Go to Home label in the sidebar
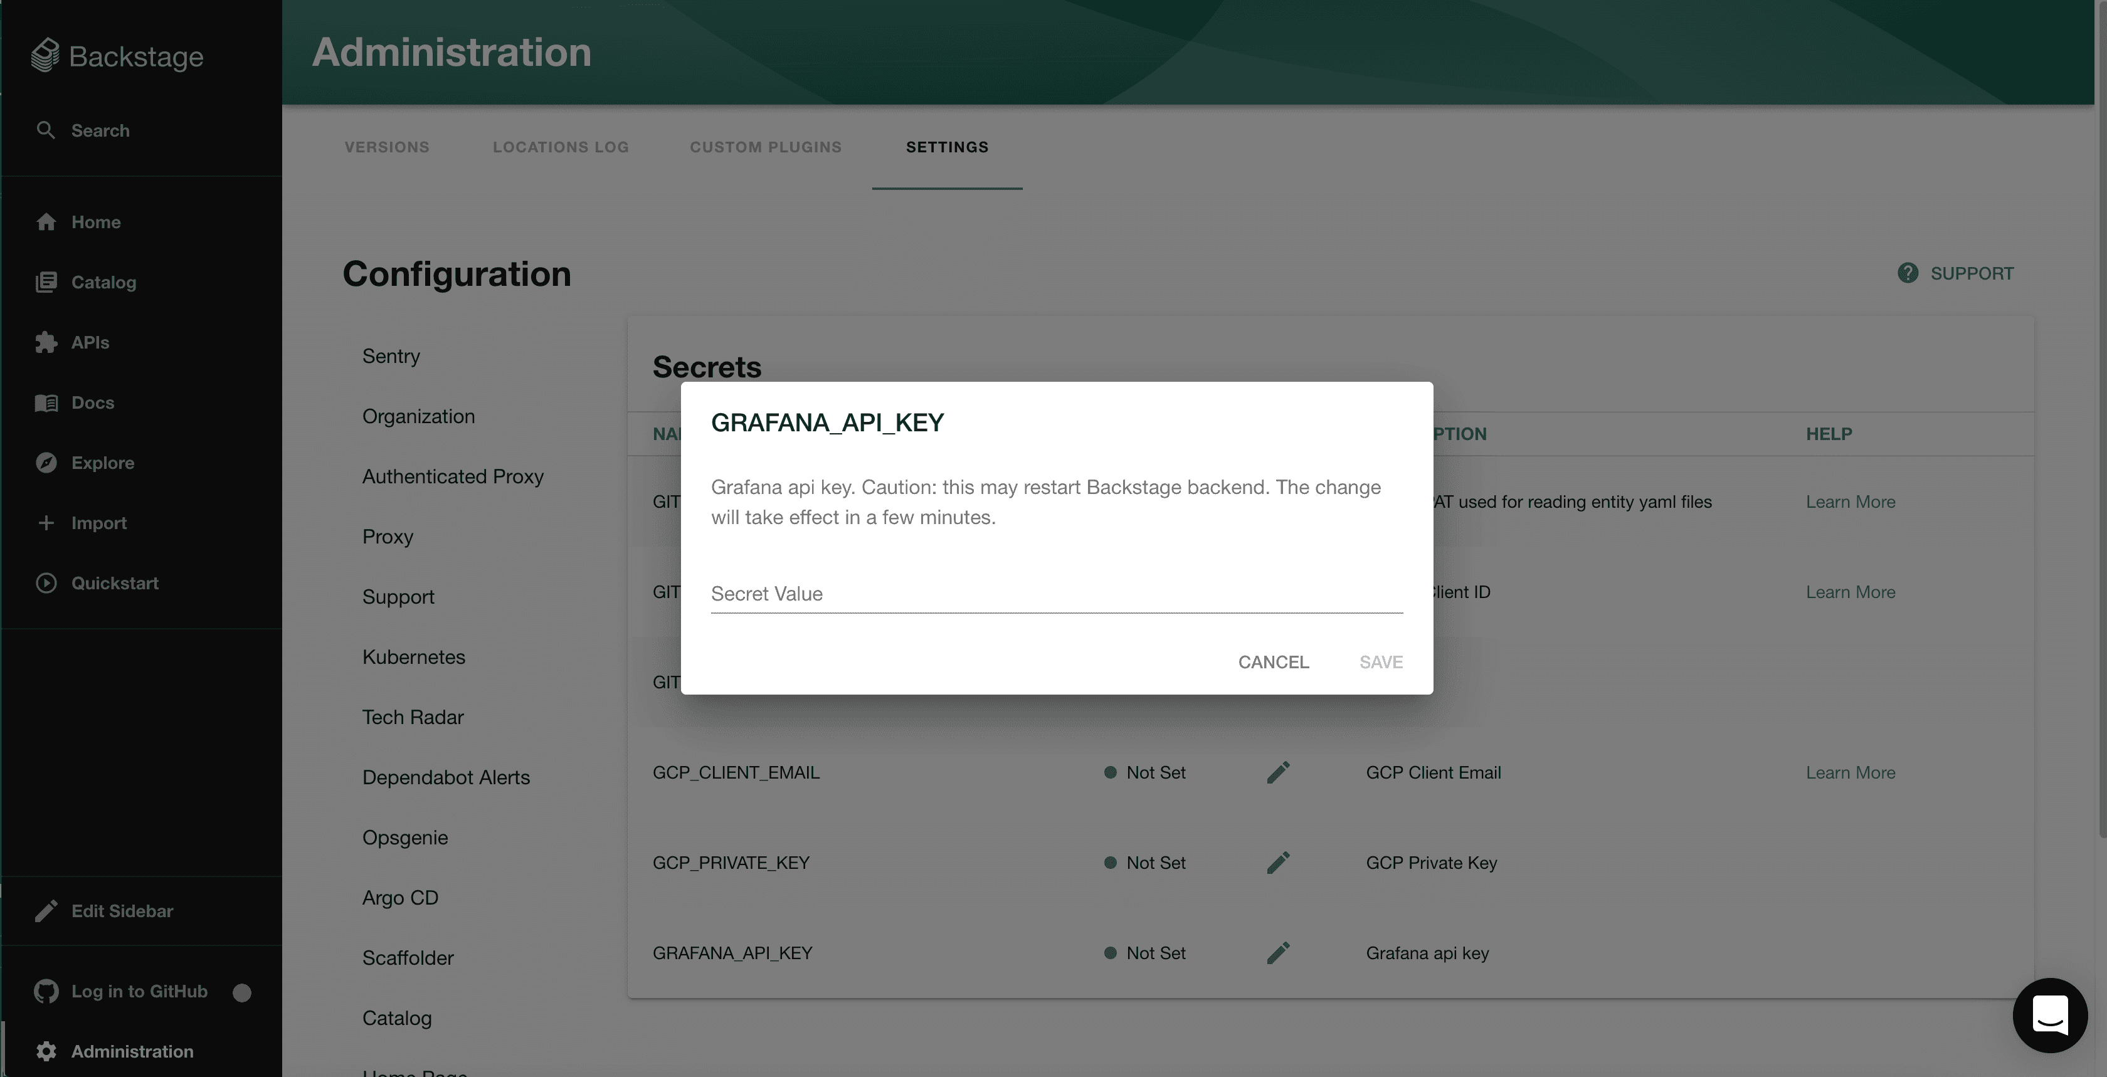2107x1077 pixels. click(x=96, y=223)
